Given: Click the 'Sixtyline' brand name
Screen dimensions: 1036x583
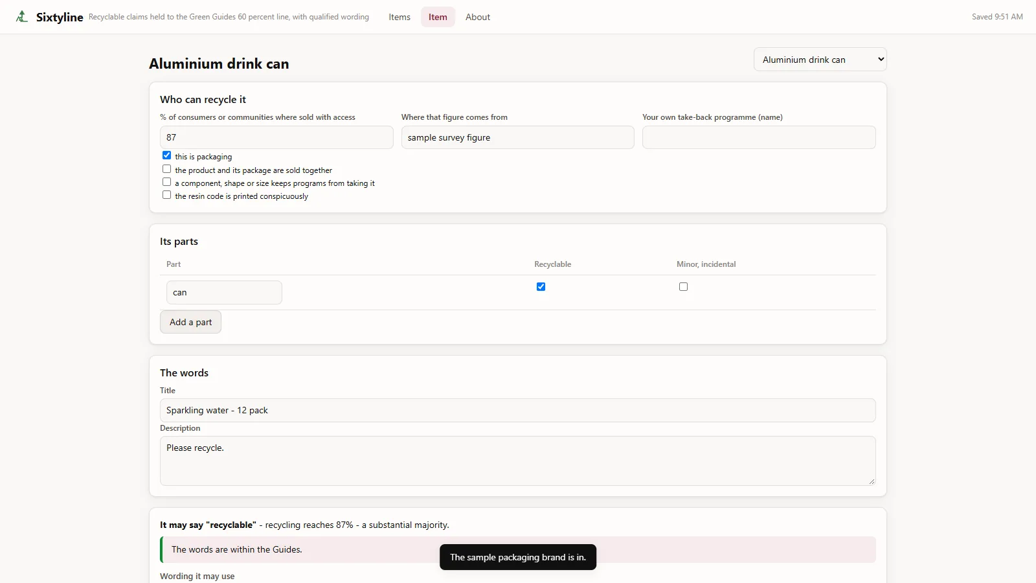Looking at the screenshot, I should tap(60, 17).
